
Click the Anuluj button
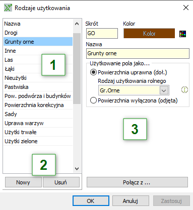click(131, 201)
